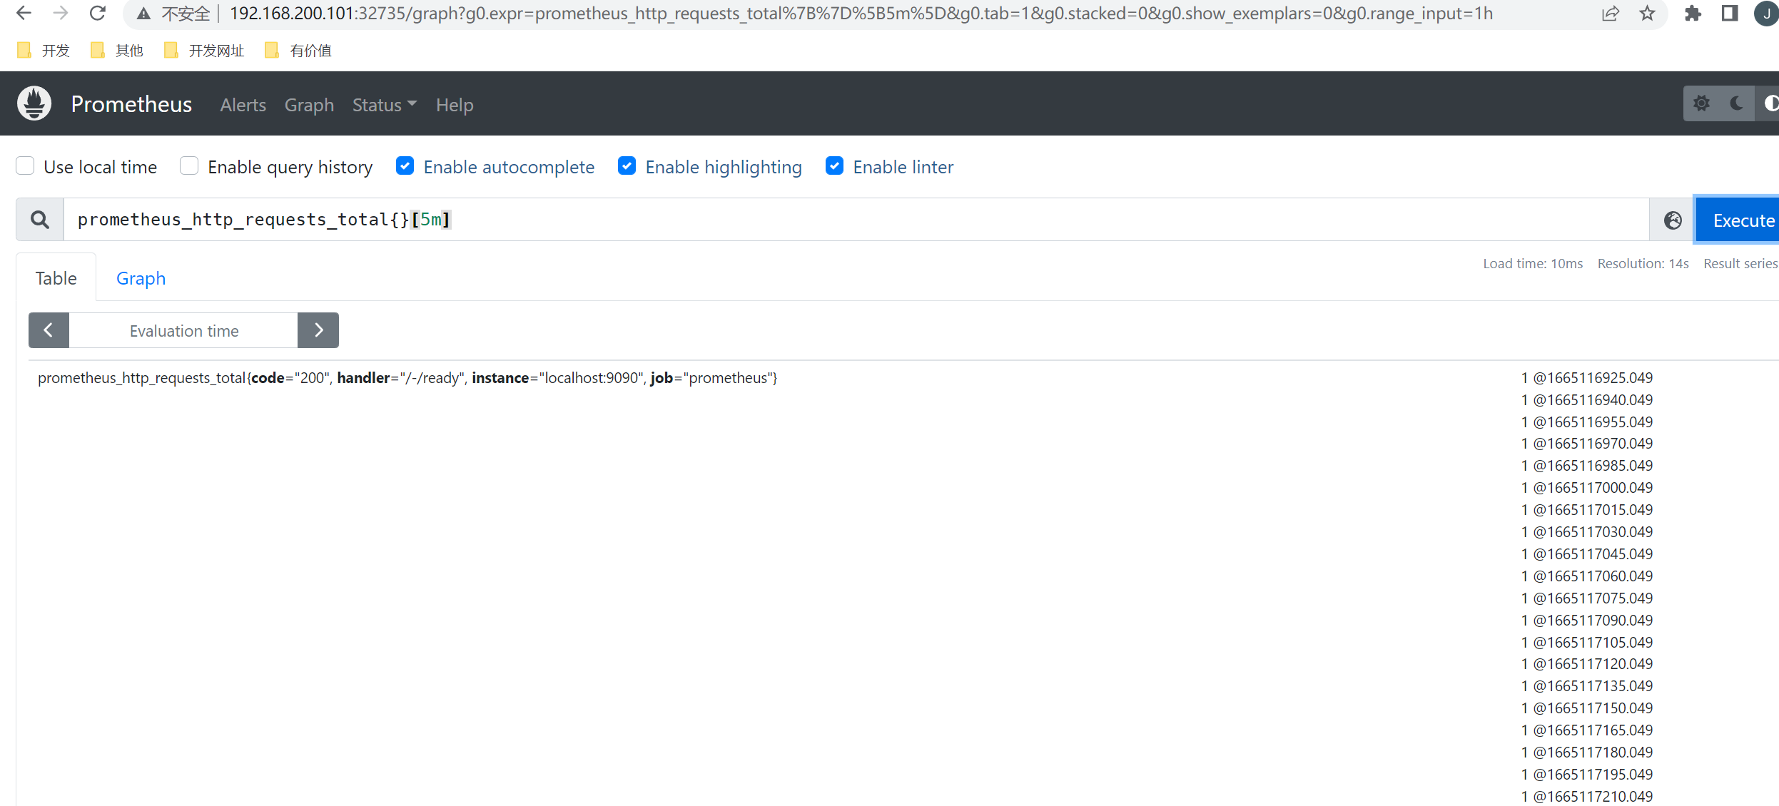The height and width of the screenshot is (806, 1779).
Task: Click the Result series text
Action: pyautogui.click(x=1740, y=264)
